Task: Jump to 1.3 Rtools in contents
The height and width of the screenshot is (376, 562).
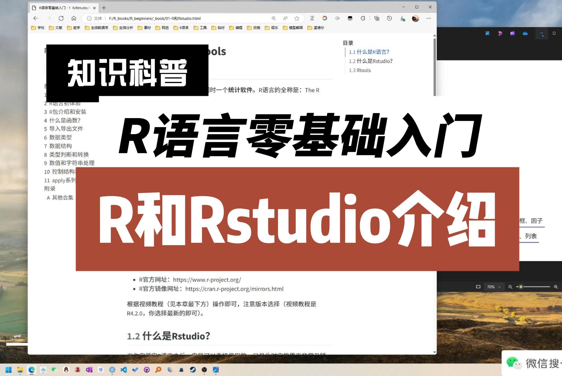Action: (360, 70)
